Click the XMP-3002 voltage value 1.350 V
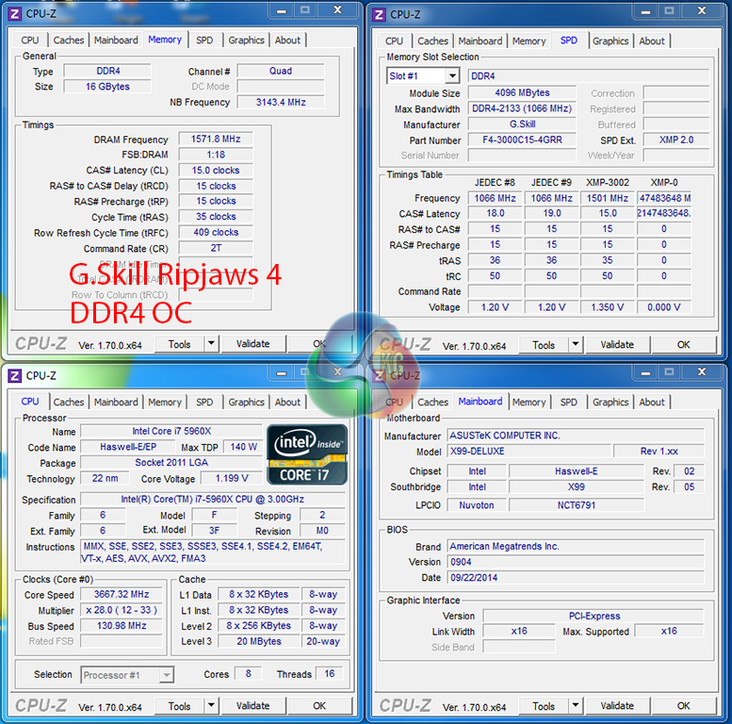 click(x=608, y=307)
